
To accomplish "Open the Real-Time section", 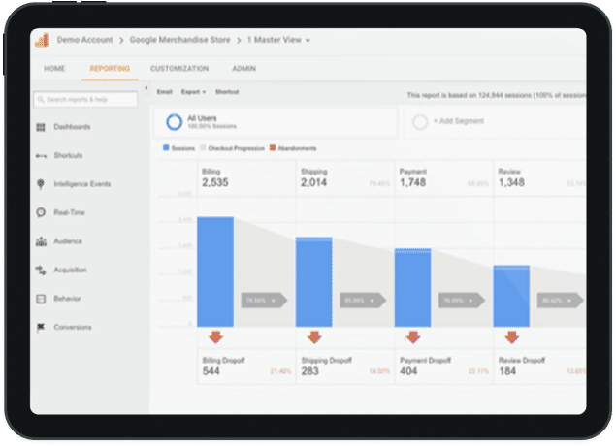I will point(70,212).
